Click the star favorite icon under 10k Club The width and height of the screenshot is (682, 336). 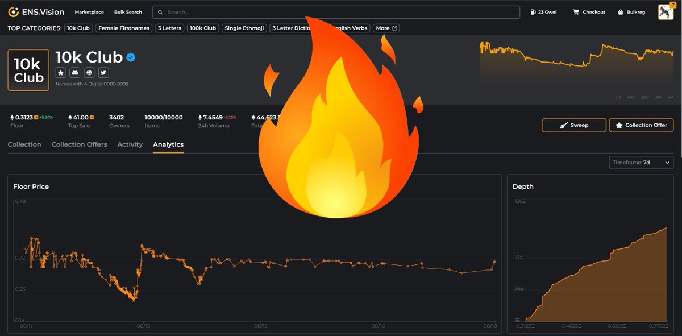pyautogui.click(x=61, y=73)
